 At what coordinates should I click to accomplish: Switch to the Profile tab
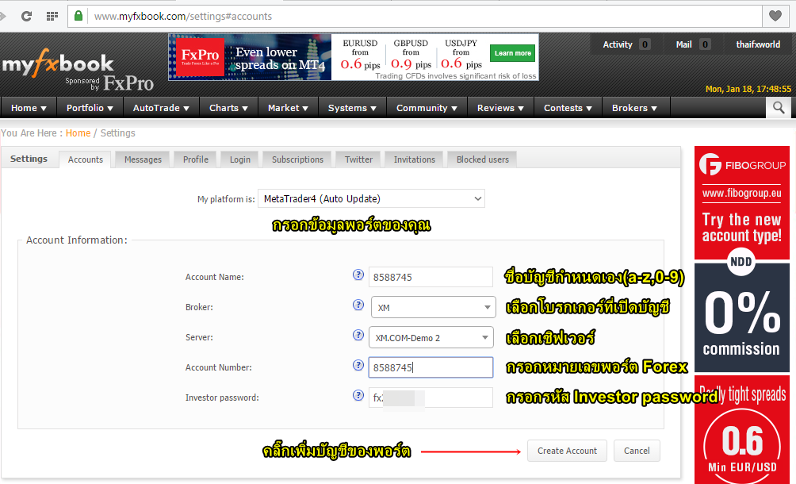(x=196, y=159)
